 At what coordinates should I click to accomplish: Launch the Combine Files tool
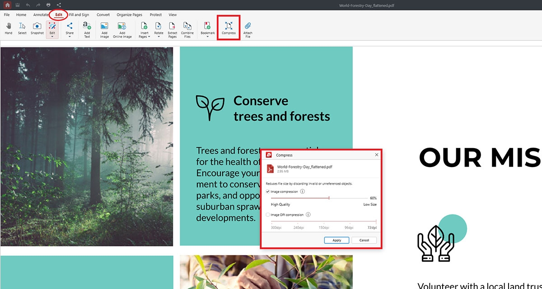coord(187,30)
